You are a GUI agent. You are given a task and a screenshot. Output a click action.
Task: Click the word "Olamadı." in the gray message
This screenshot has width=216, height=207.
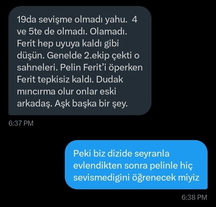pos(108,31)
